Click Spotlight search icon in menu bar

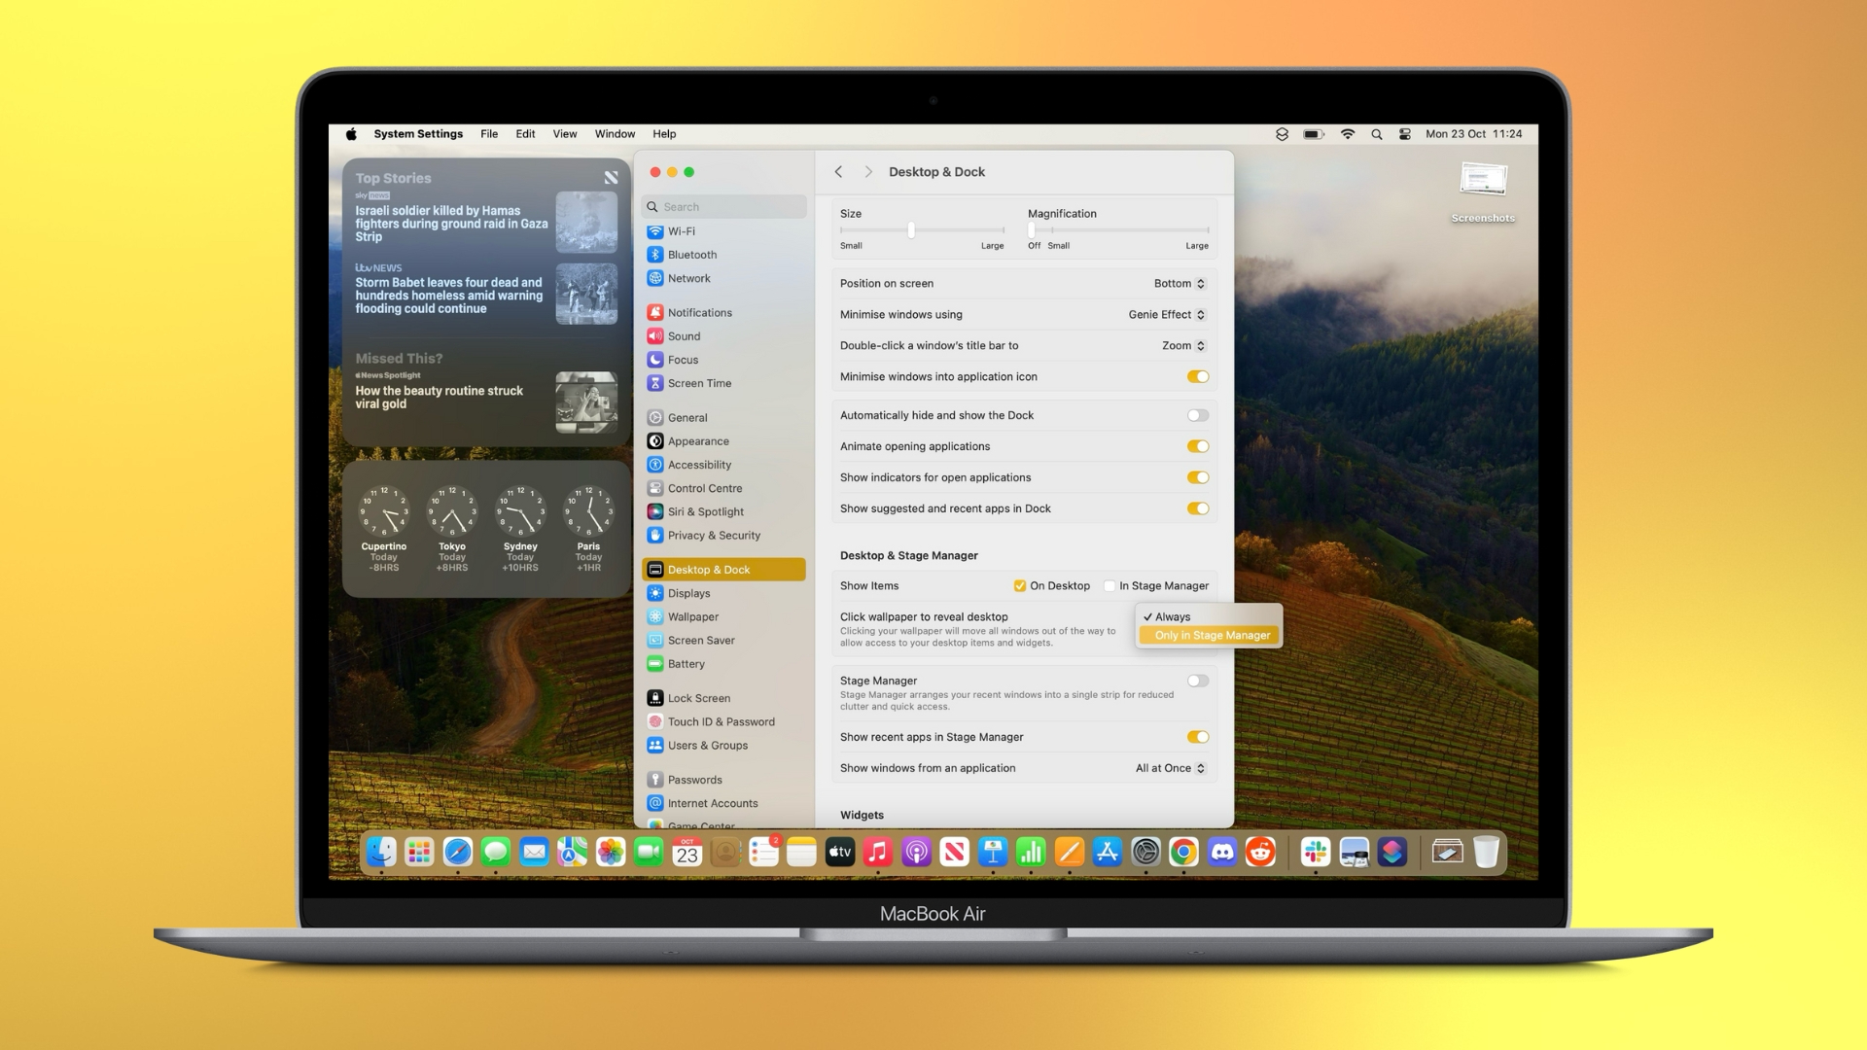[1376, 134]
